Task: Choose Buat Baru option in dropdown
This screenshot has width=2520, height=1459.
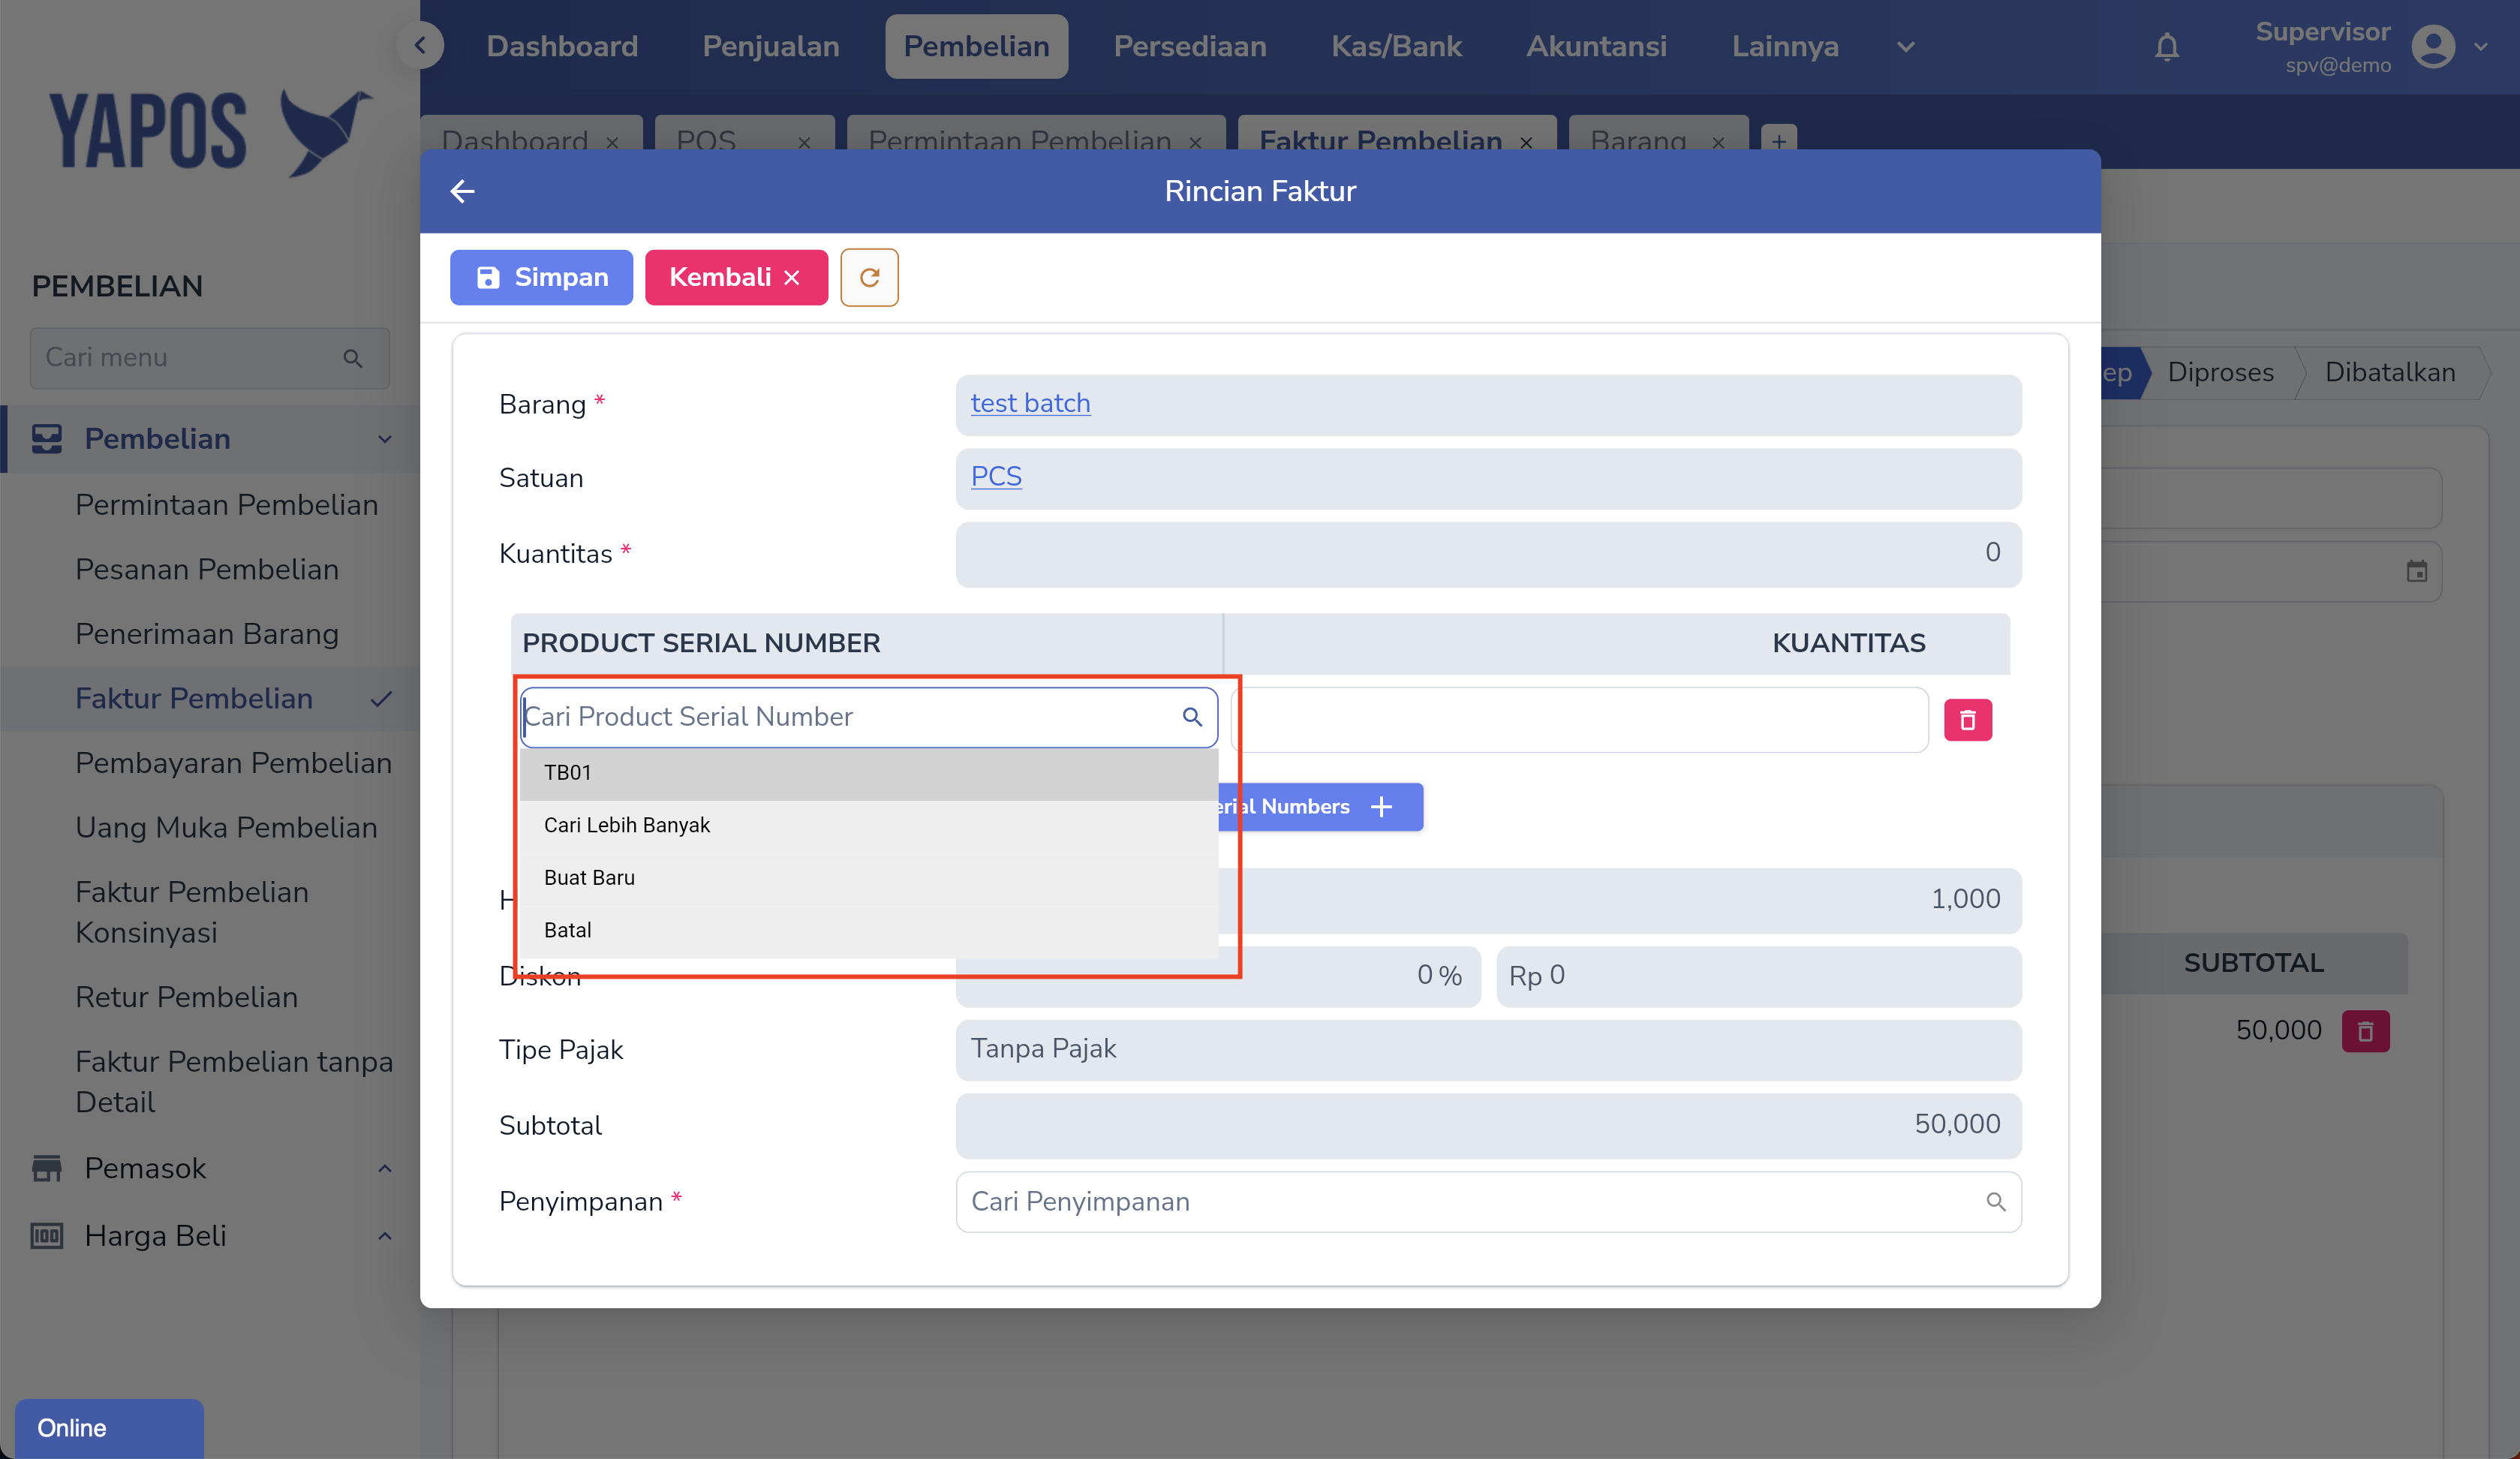Action: [868, 878]
